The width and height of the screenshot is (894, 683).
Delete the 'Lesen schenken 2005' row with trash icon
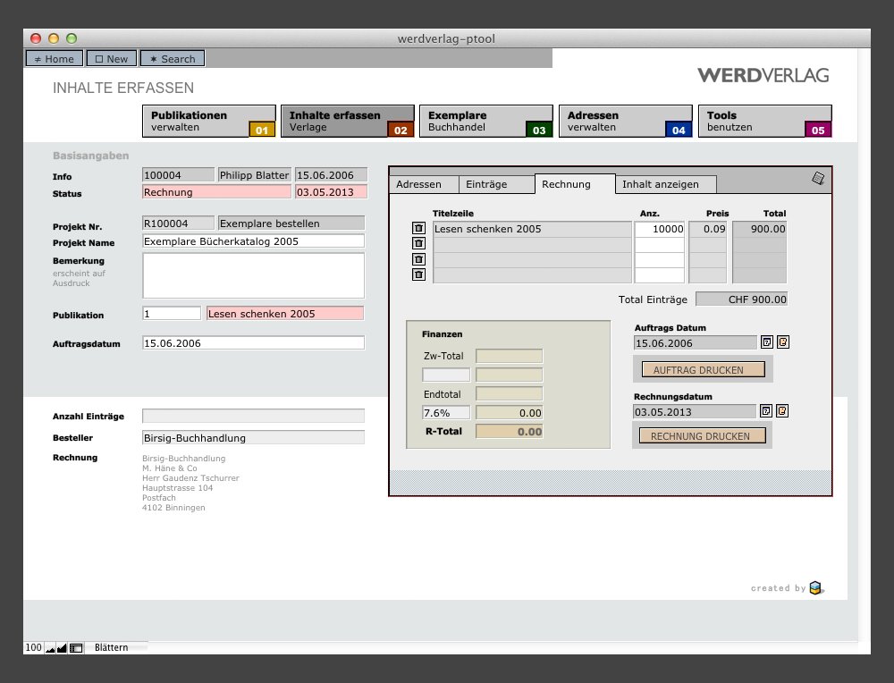click(418, 229)
